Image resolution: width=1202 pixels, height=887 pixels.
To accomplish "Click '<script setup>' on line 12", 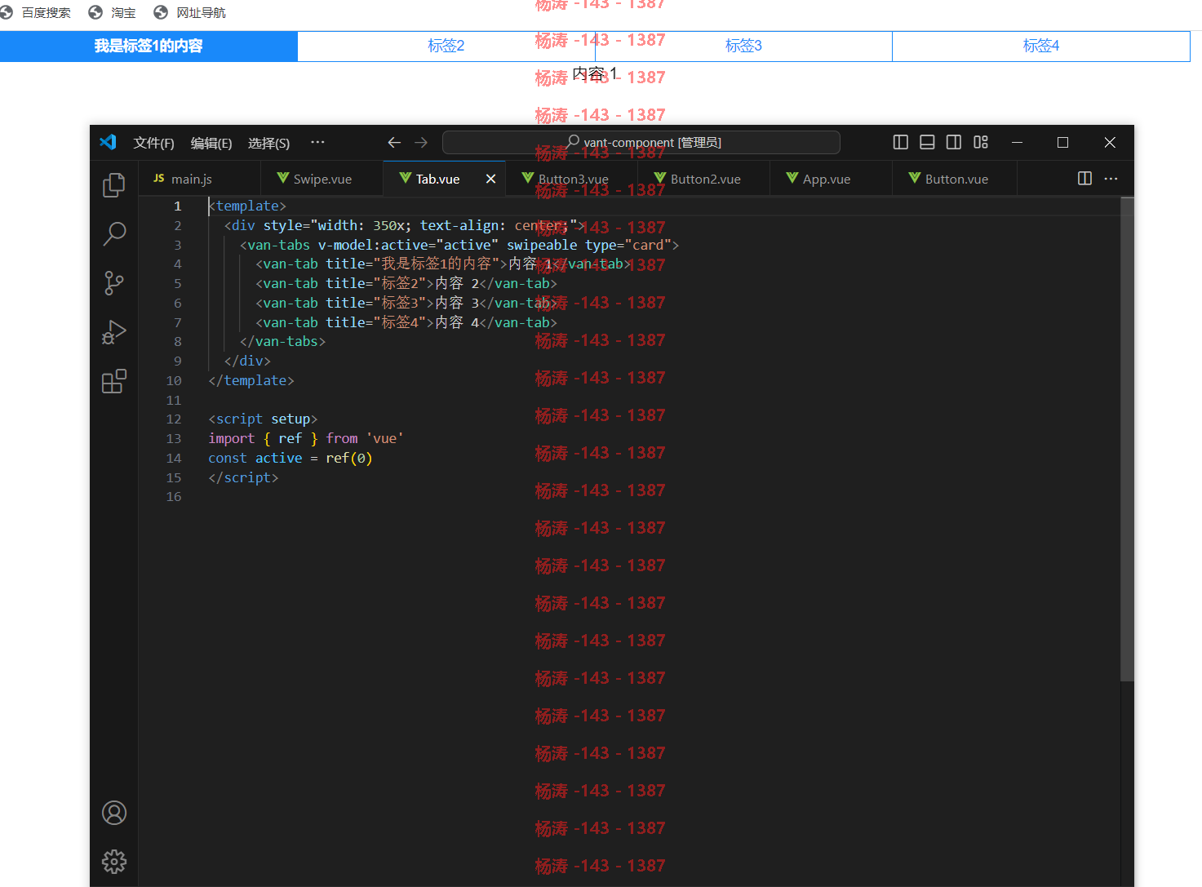I will pyautogui.click(x=263, y=419).
